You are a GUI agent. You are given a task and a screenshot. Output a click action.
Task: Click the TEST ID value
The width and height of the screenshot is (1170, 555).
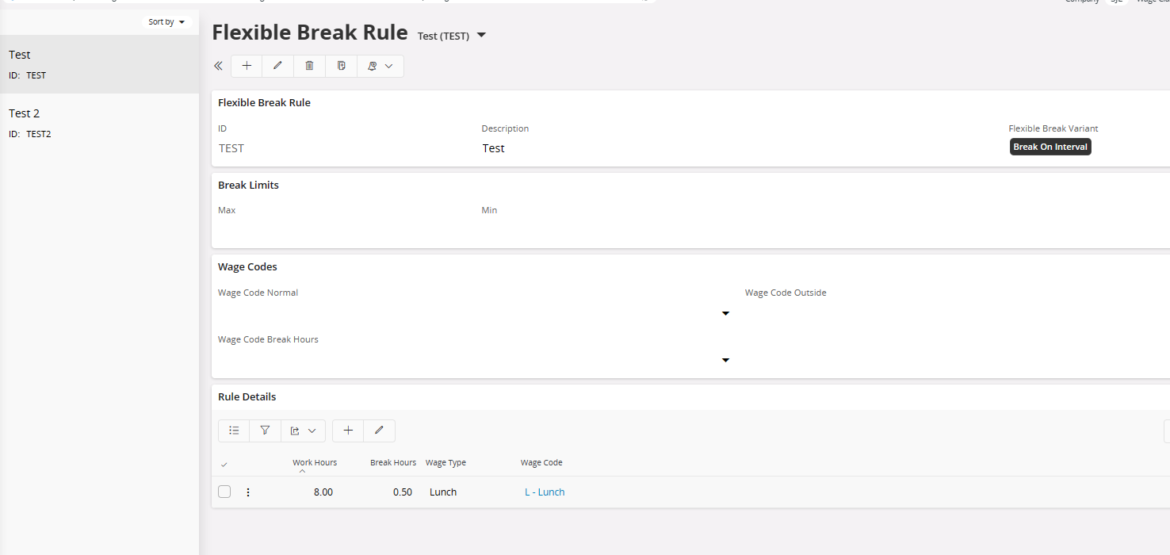click(x=231, y=148)
